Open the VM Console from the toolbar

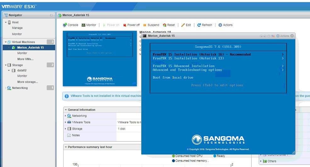click(70, 25)
